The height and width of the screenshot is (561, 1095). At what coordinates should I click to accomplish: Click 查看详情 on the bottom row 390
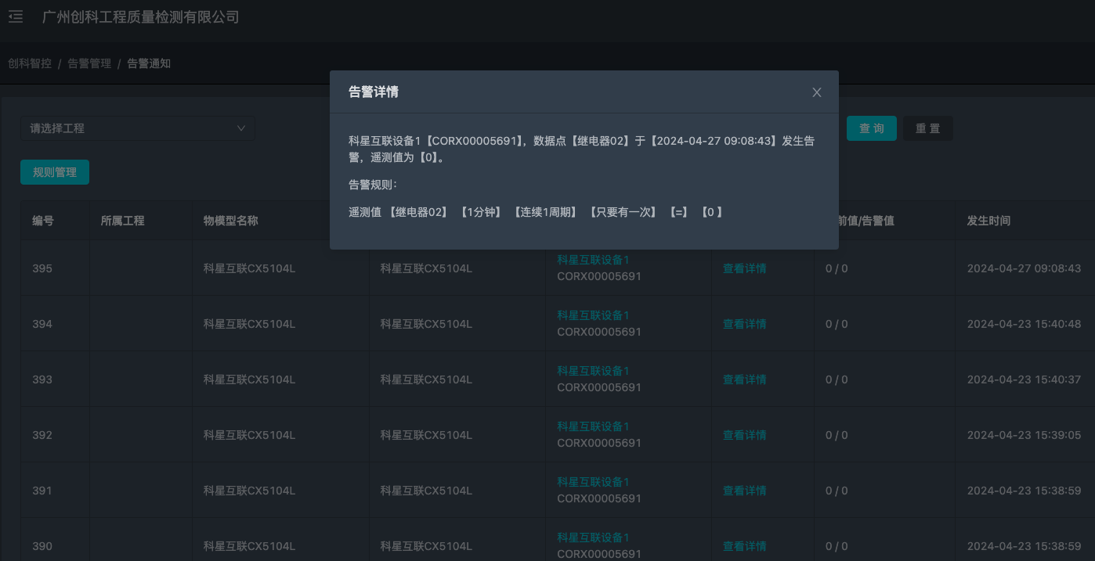pyautogui.click(x=745, y=545)
